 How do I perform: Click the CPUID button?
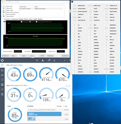point(42,56)
